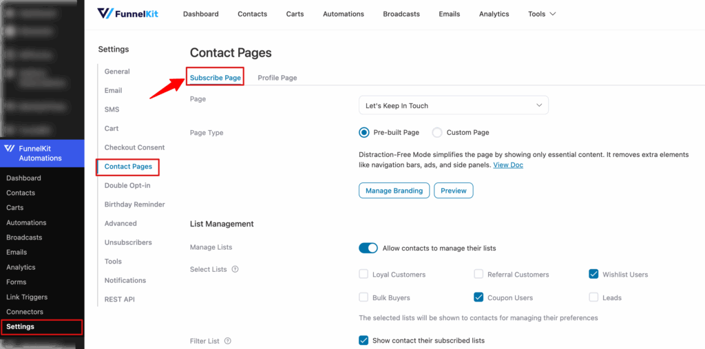
Task: Select the Pre-built Page radio option
Action: click(364, 133)
